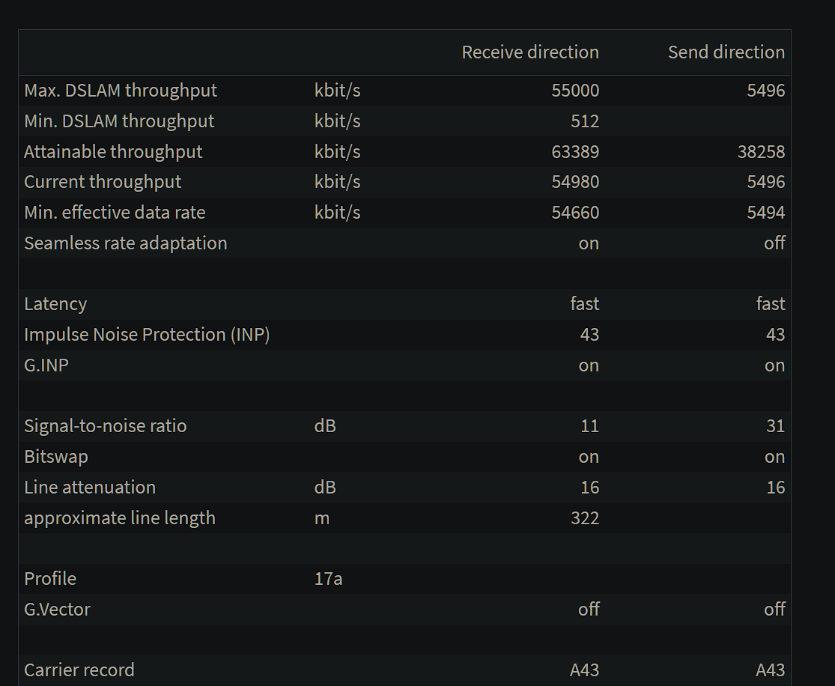
Task: Select Attainable throughput receive value 63389
Action: 575,152
